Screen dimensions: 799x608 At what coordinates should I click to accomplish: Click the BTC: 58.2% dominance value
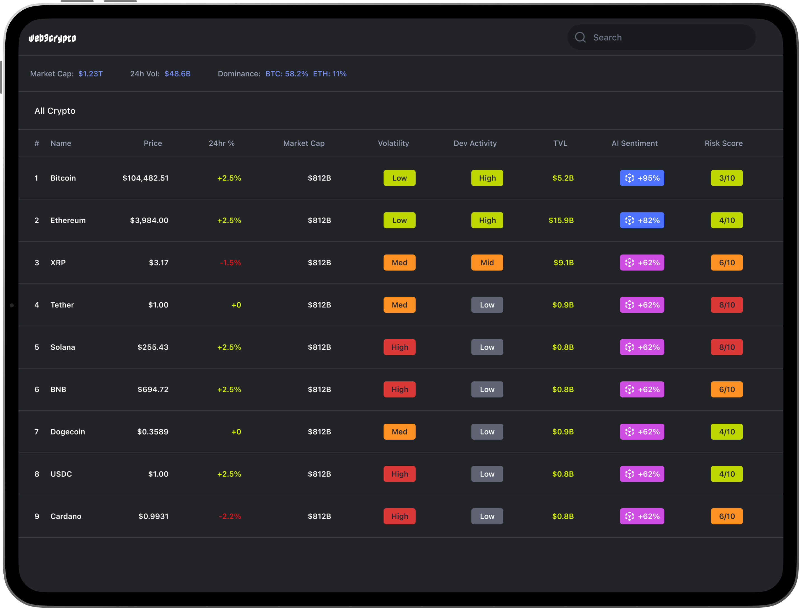click(x=287, y=74)
